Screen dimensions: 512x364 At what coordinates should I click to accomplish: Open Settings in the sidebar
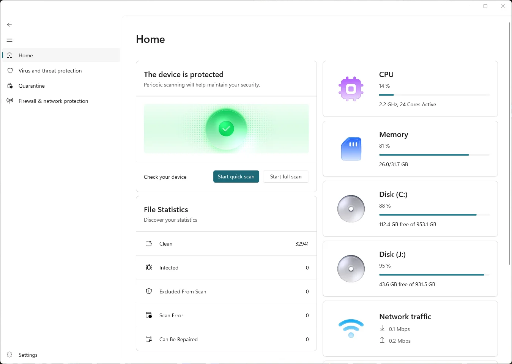pyautogui.click(x=61, y=355)
